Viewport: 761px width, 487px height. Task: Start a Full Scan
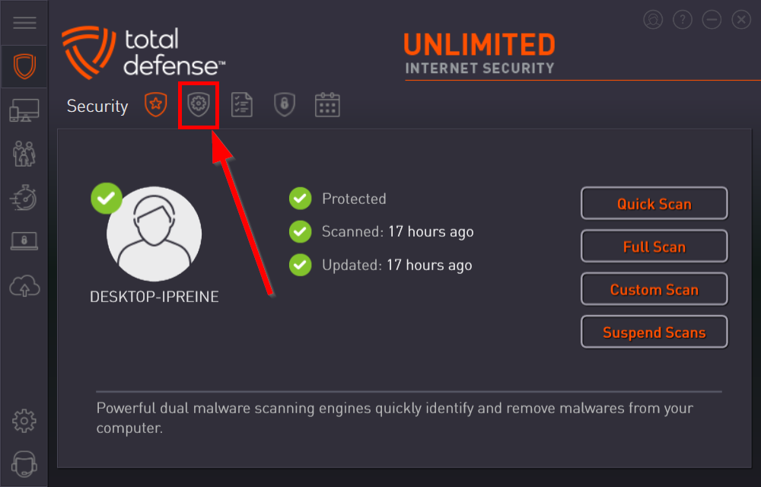(x=654, y=246)
